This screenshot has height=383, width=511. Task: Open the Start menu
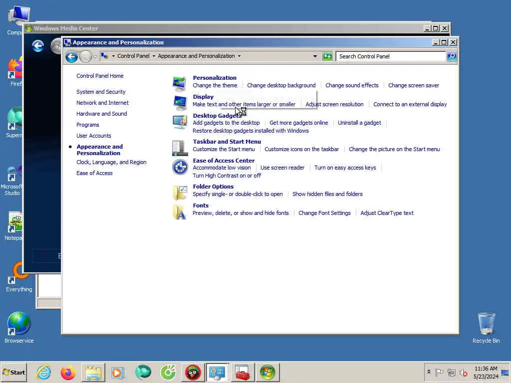point(13,372)
